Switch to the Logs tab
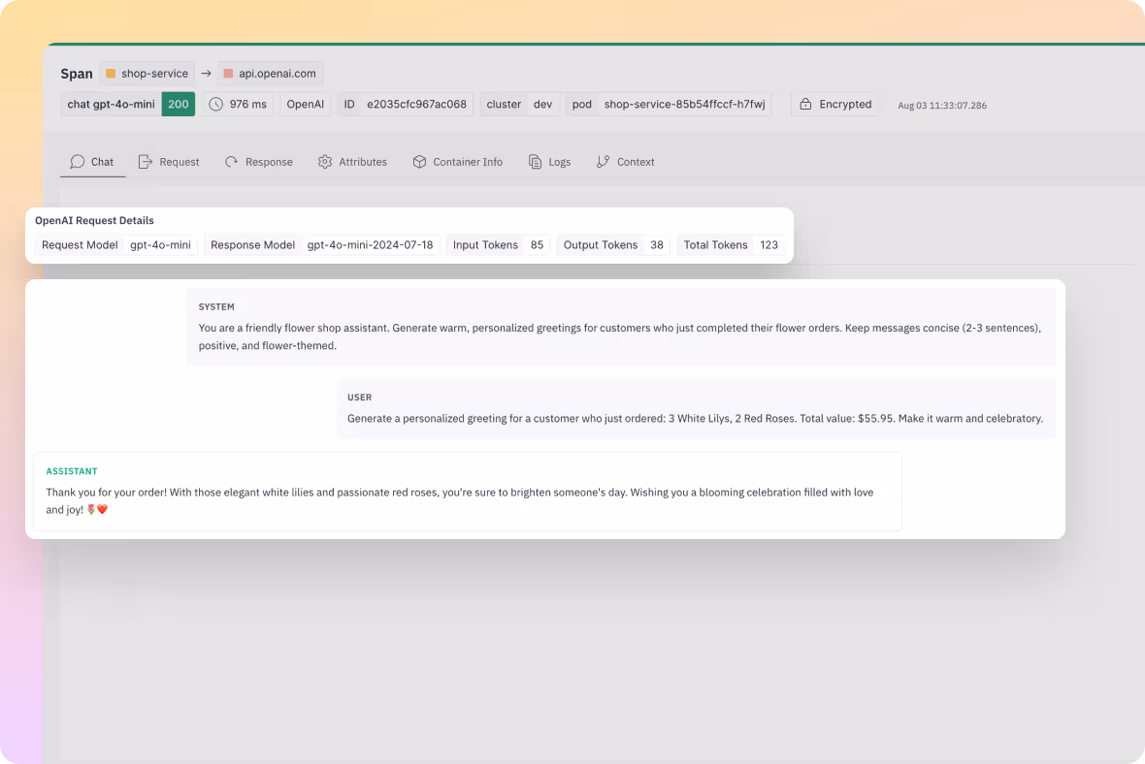The height and width of the screenshot is (764, 1145). point(550,162)
